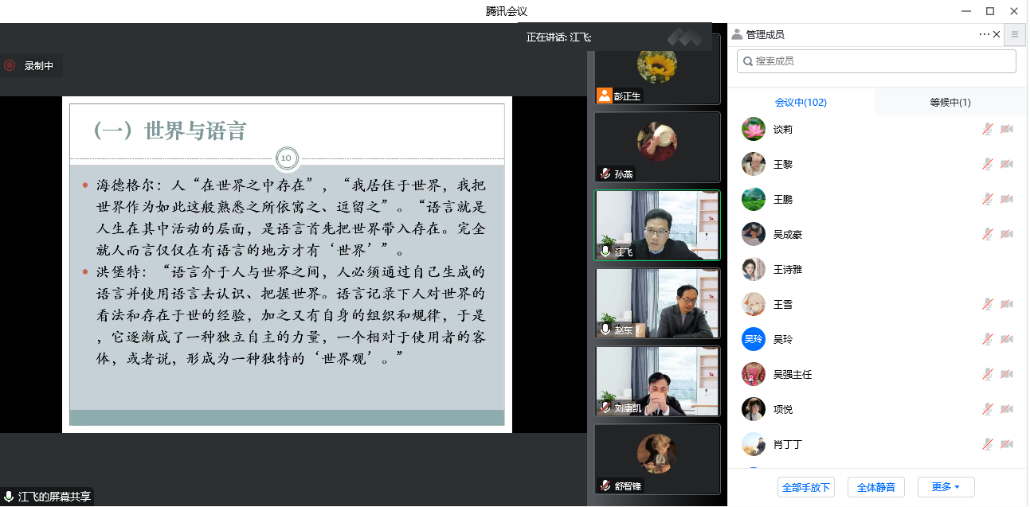Expand the 更多 dropdown at panel bottom
1030x507 pixels.
[946, 487]
